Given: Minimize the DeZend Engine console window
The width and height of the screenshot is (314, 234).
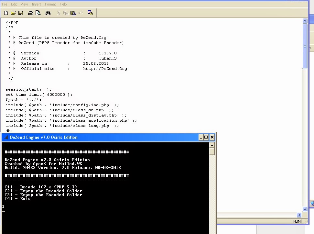Looking at the screenshot, I should pyautogui.click(x=200, y=138).
